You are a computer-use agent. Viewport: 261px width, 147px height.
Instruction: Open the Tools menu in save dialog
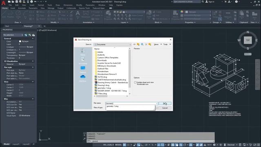click(x=167, y=45)
